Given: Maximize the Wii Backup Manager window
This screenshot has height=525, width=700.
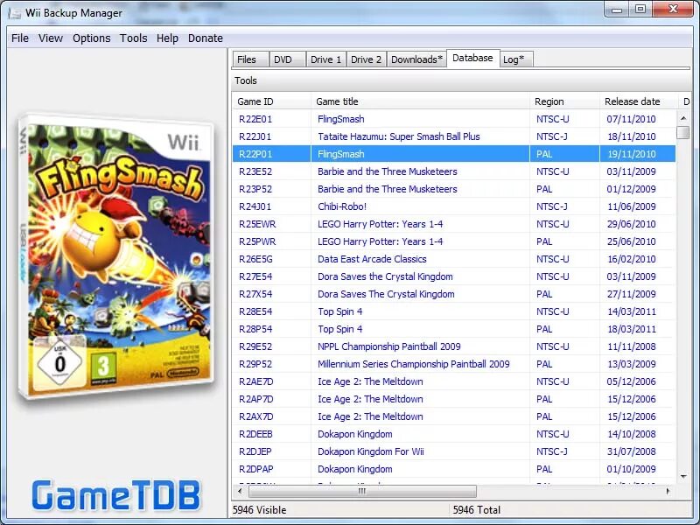Looking at the screenshot, I should pos(640,9).
